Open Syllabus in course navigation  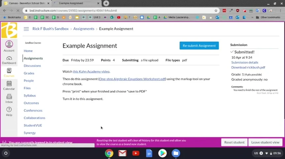click(x=30, y=95)
